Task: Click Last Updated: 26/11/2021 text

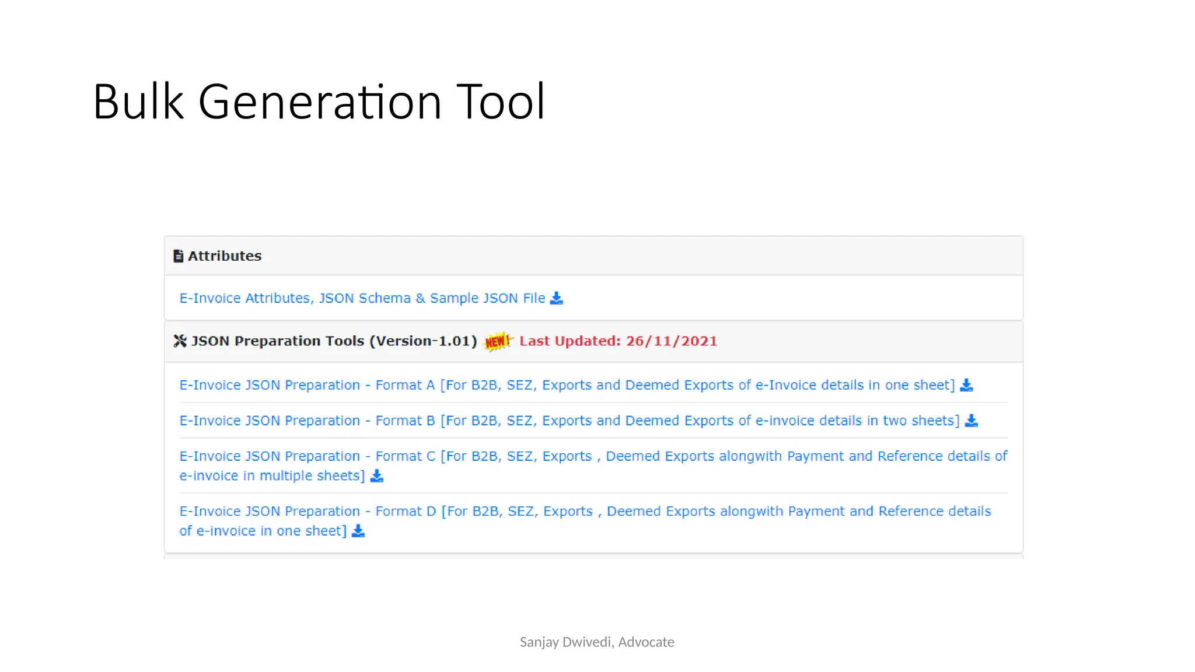Action: [x=619, y=341]
